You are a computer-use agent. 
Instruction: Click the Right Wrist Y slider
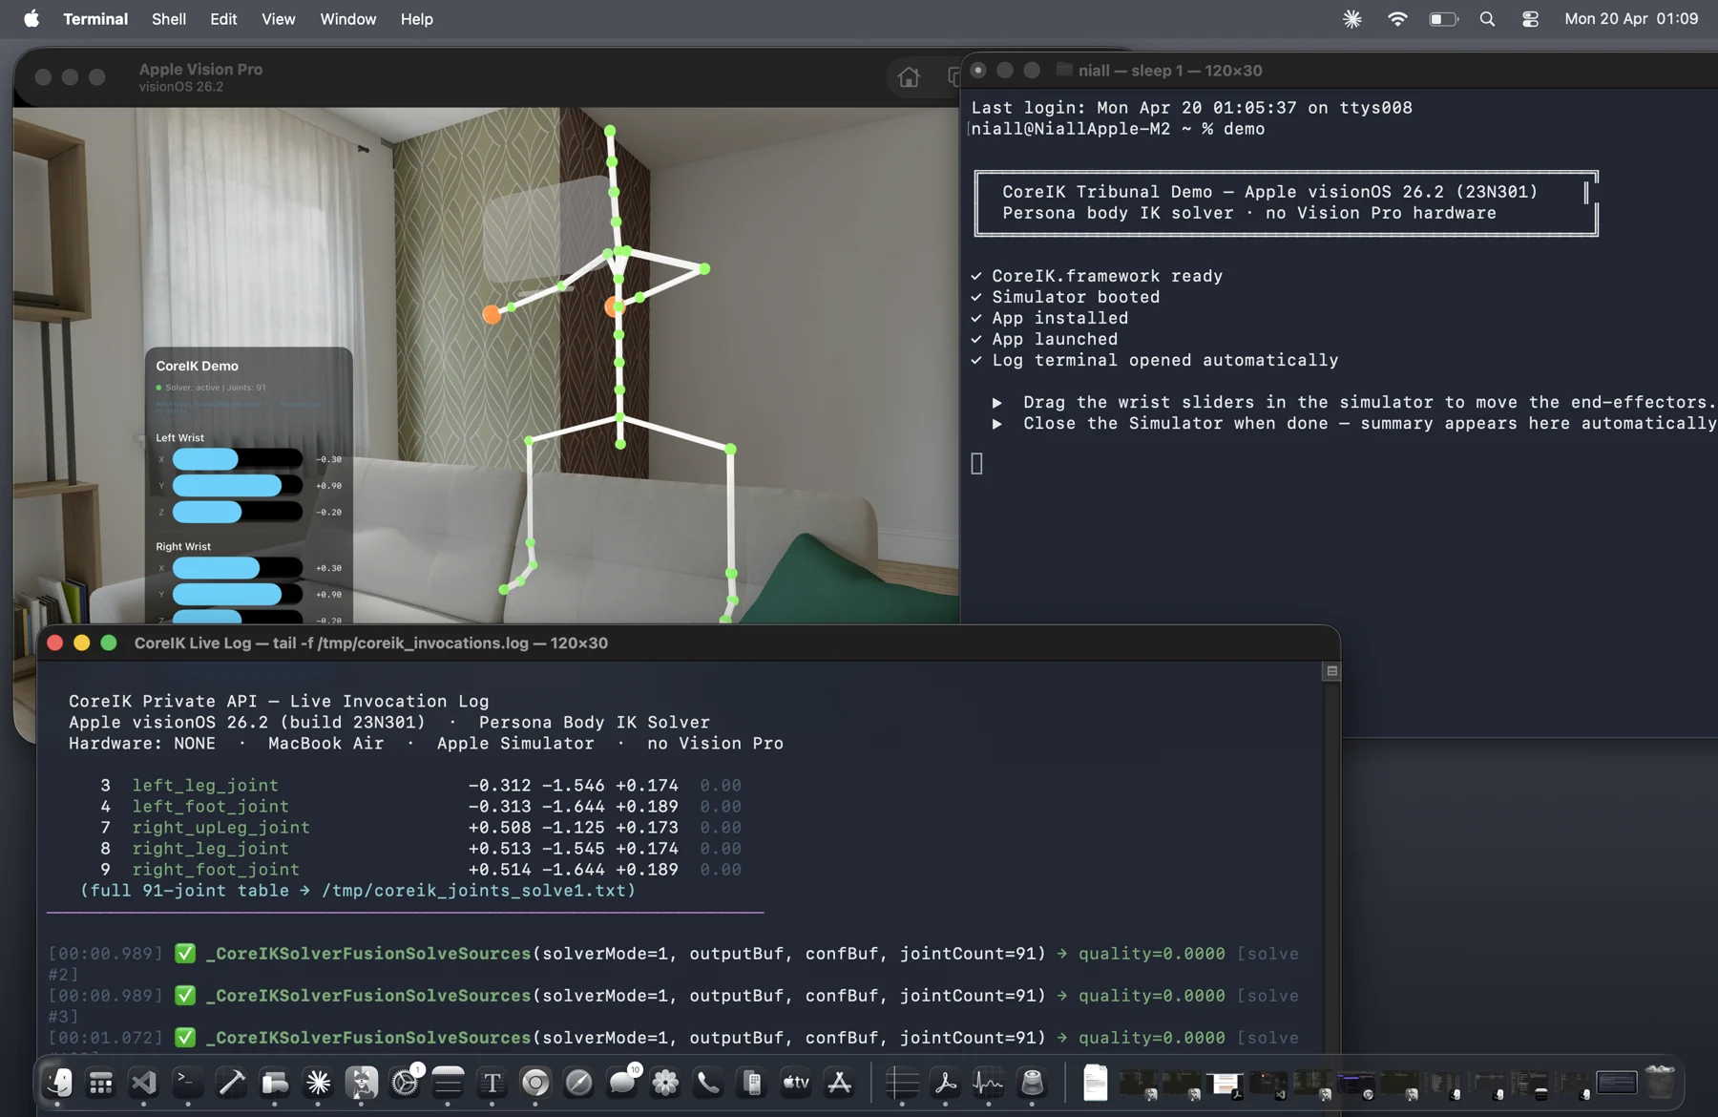[237, 595]
